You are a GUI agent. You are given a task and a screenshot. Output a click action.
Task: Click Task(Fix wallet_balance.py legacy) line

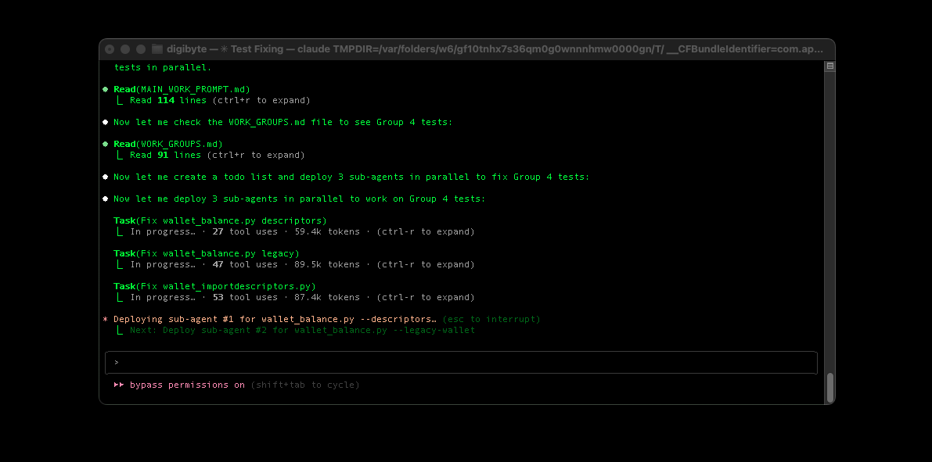click(207, 253)
